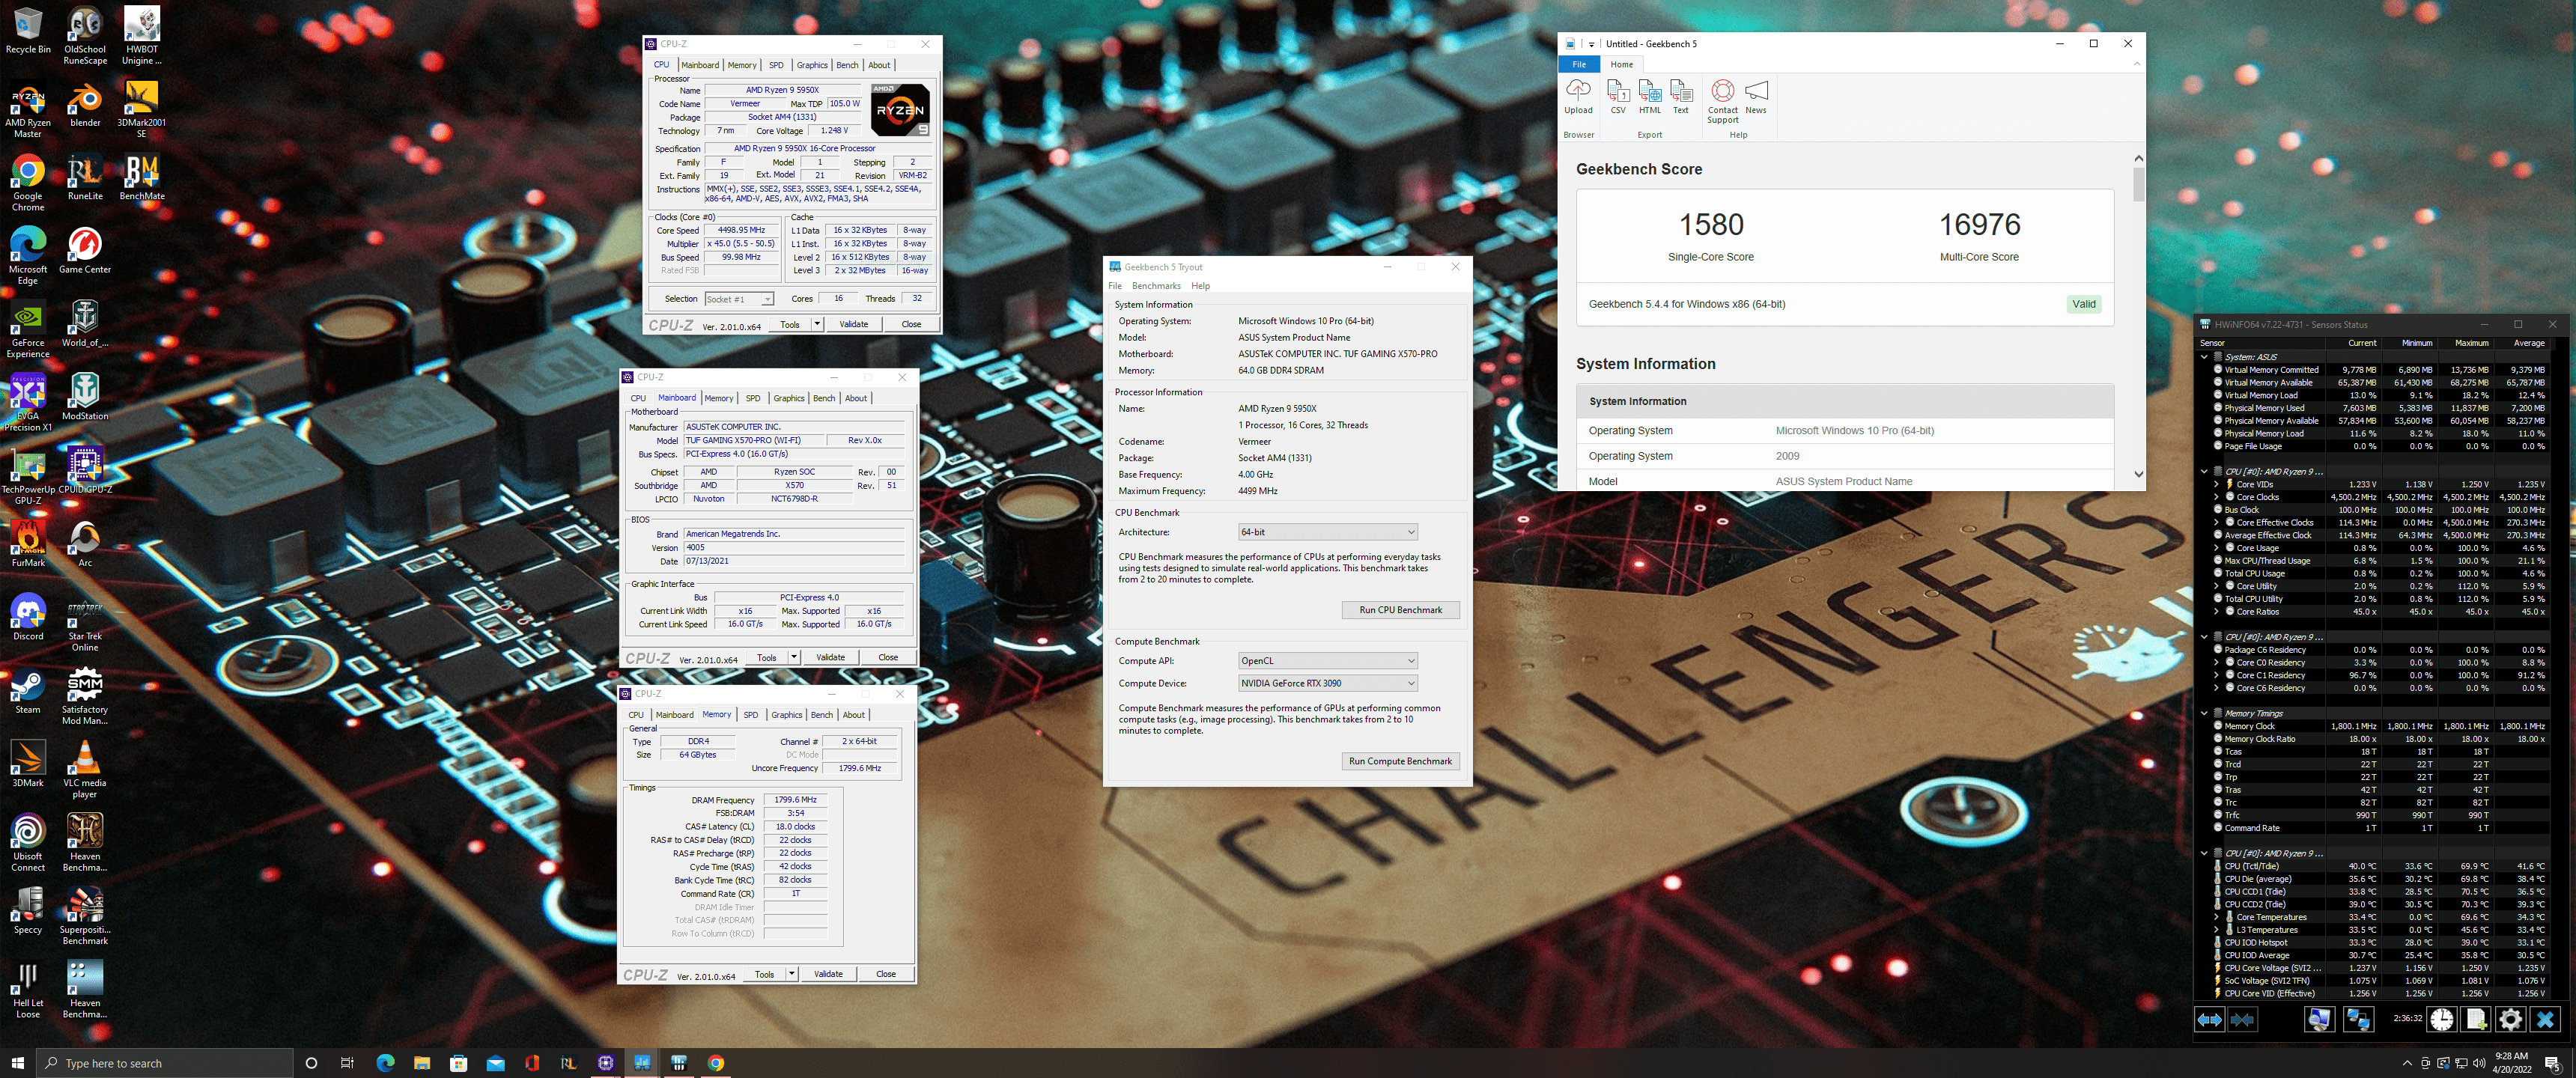Export results using the CSV icon
This screenshot has height=1078, width=2576.
point(1617,97)
